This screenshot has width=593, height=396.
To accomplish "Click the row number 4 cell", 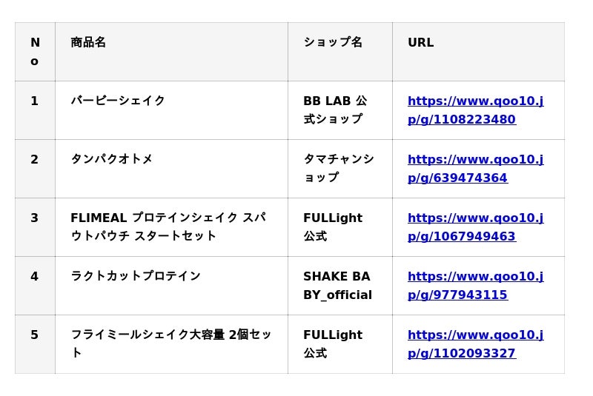I will coord(35,276).
